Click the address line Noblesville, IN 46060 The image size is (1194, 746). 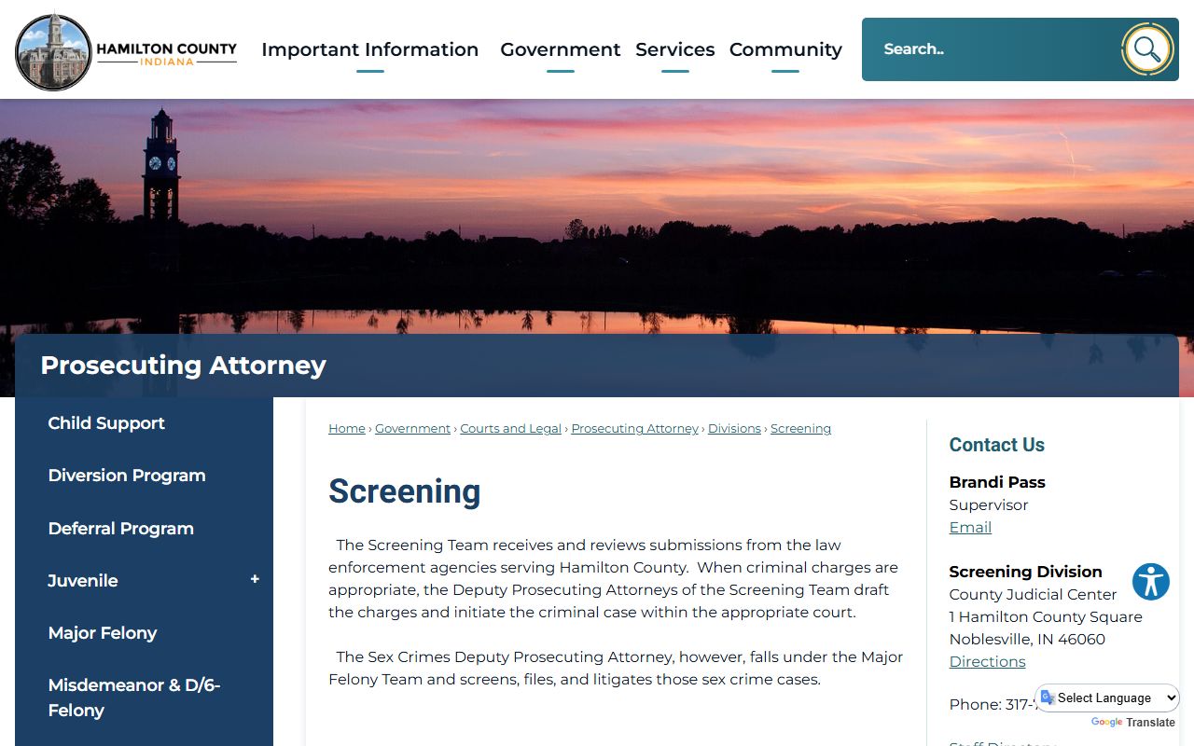tap(1028, 640)
